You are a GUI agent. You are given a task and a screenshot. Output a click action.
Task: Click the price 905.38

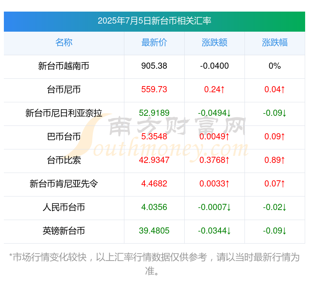(x=154, y=66)
